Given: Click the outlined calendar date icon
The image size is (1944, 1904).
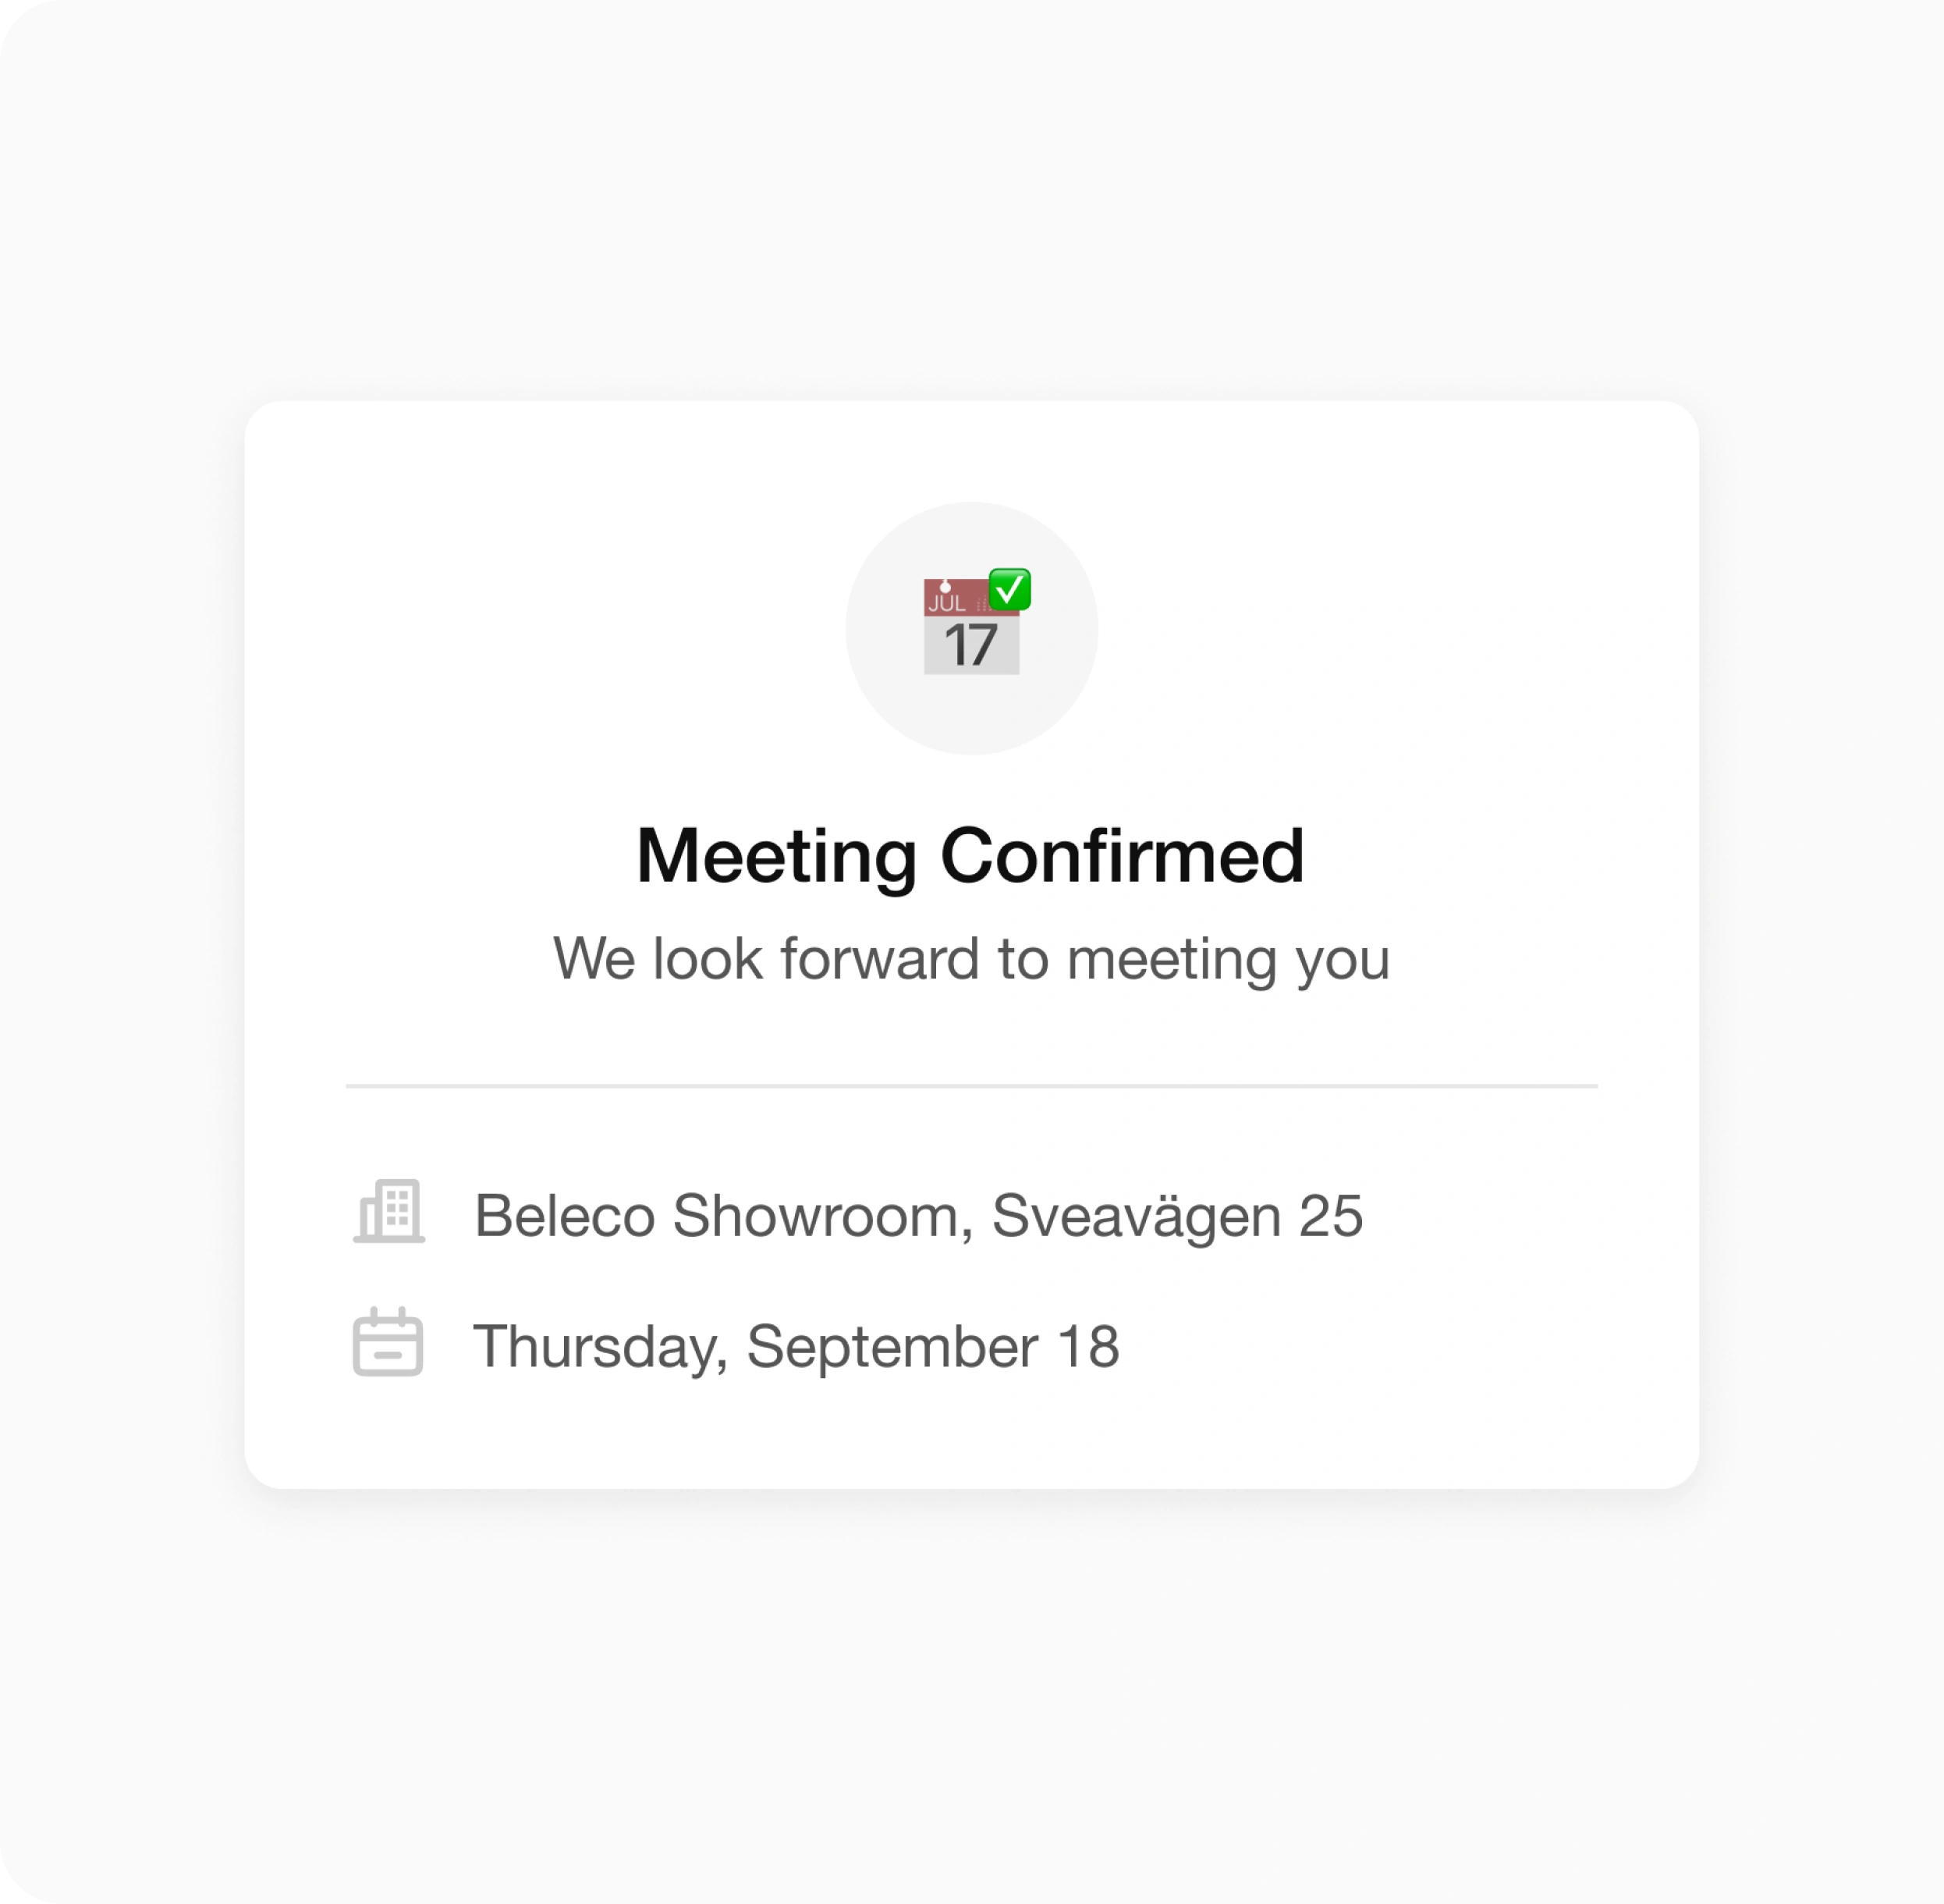Looking at the screenshot, I should (388, 1341).
